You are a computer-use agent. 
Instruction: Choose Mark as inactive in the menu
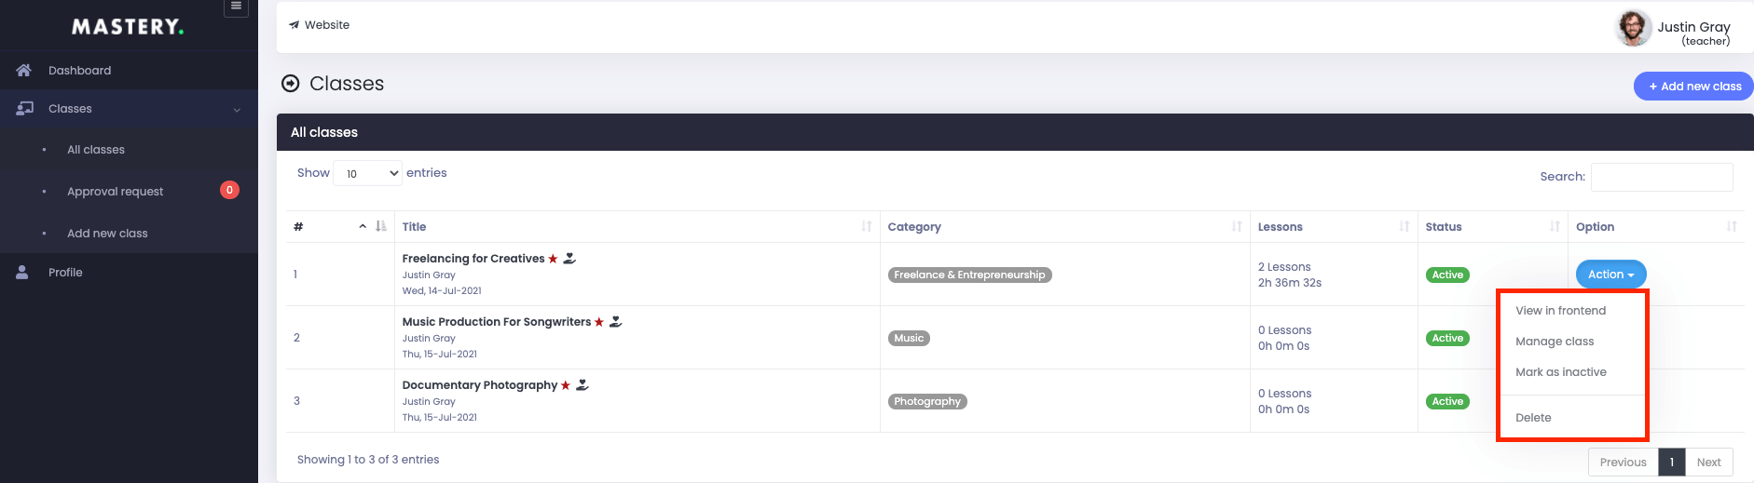coord(1561,372)
